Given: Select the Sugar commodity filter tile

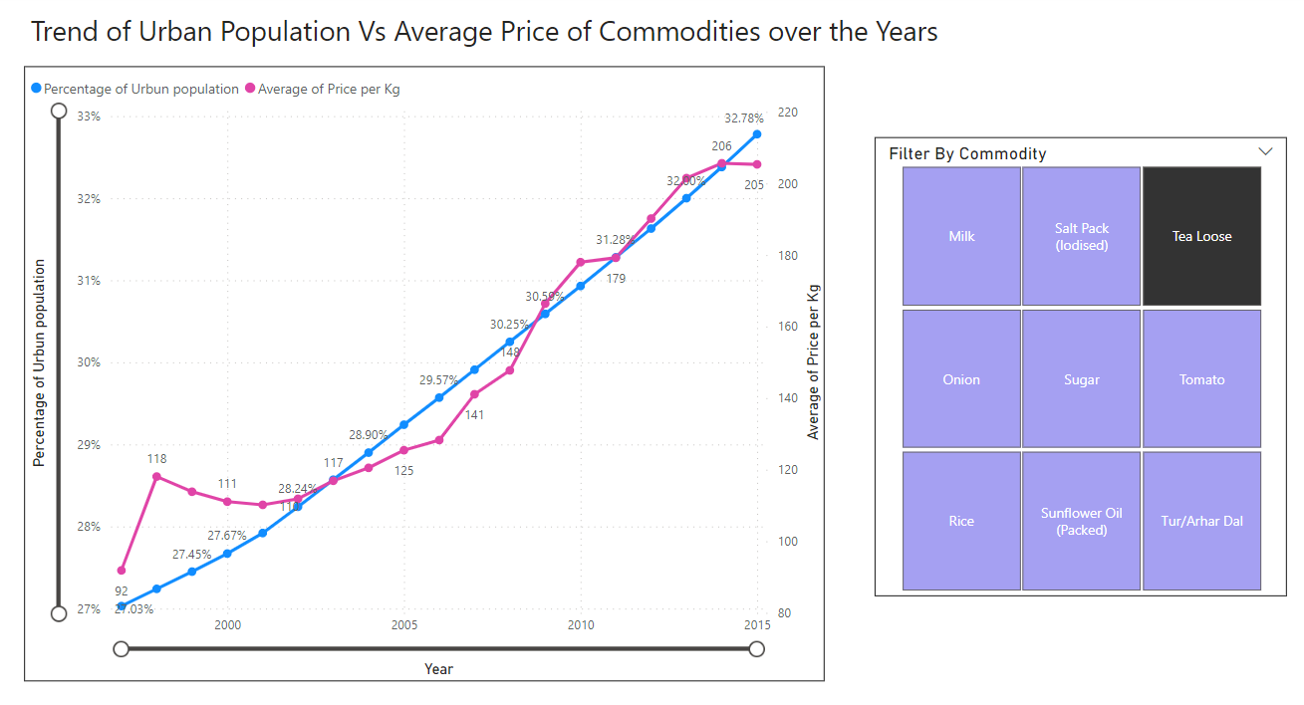Looking at the screenshot, I should click(1081, 378).
